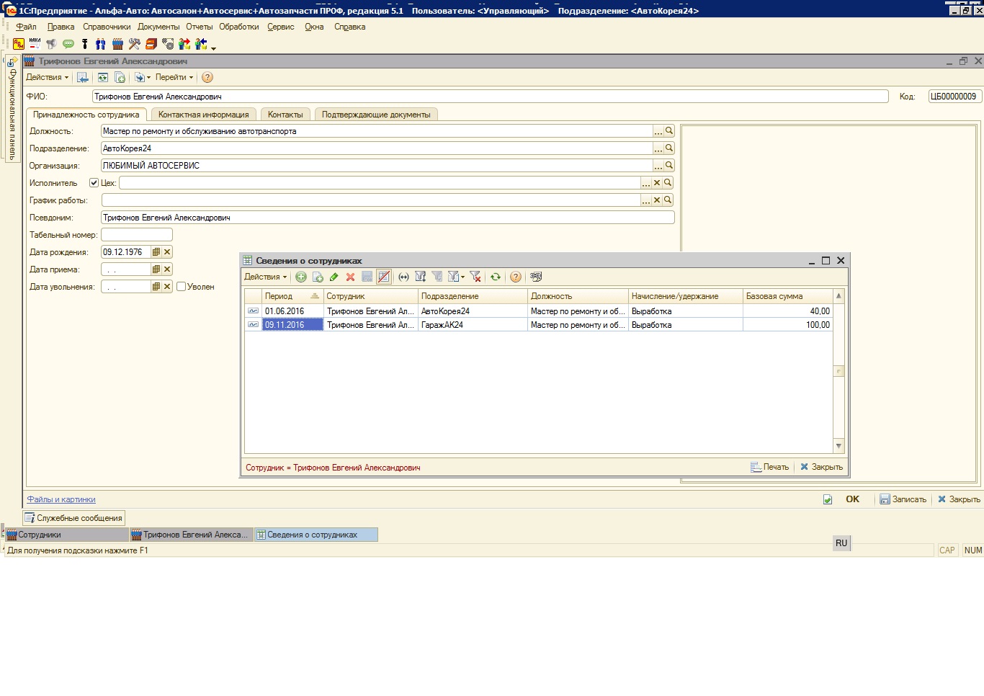The image size is (984, 696).
Task: Open the Должность selection ellipsis button
Action: 658,131
